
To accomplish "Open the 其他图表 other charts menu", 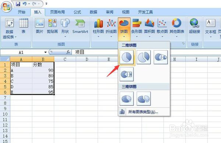I will 177,28.
